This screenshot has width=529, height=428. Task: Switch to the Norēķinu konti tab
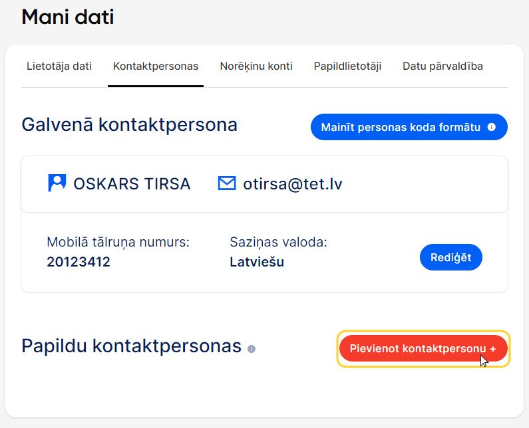coord(256,66)
